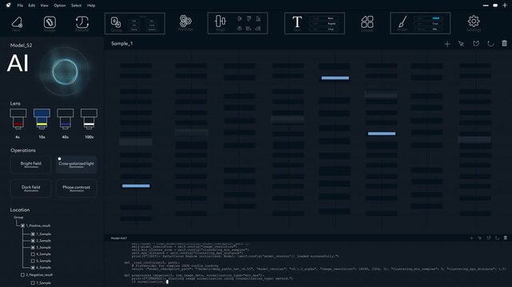Click the app logo in title bar
Screen dimensions: 512x287
(x=8, y=6)
